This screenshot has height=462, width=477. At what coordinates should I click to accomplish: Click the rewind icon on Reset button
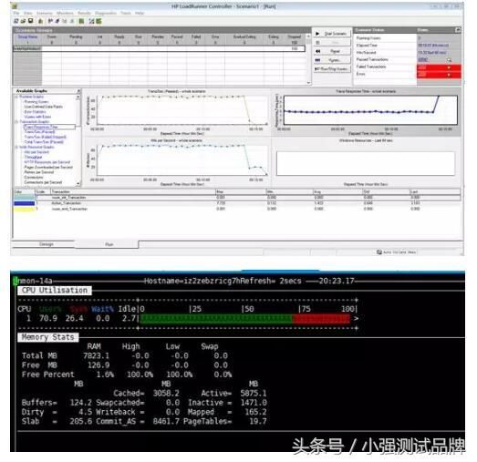pyautogui.click(x=317, y=51)
